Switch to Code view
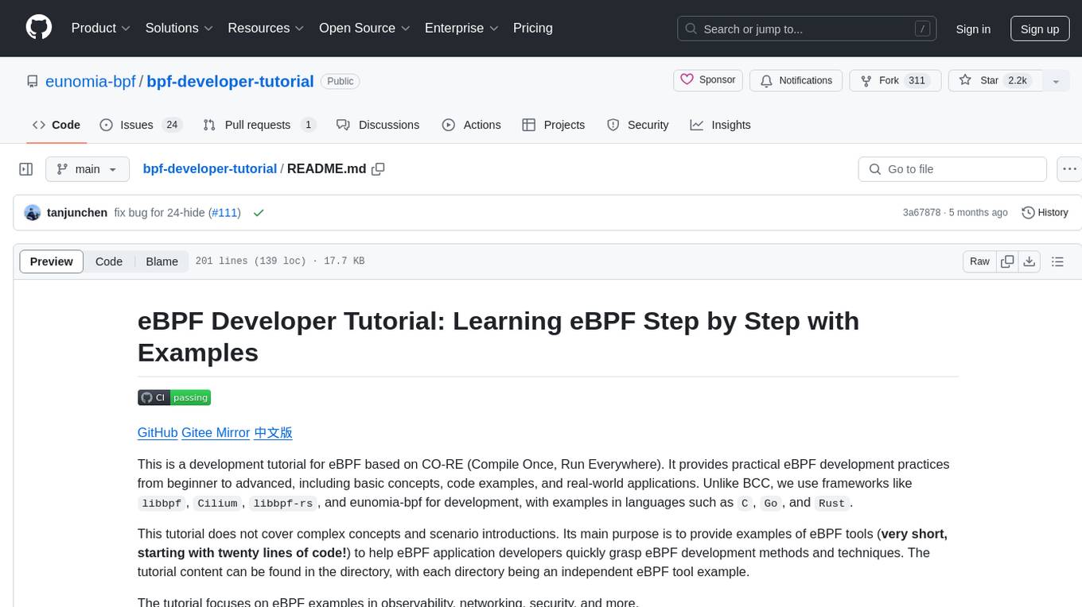Viewport: 1082px width, 607px height. click(109, 261)
